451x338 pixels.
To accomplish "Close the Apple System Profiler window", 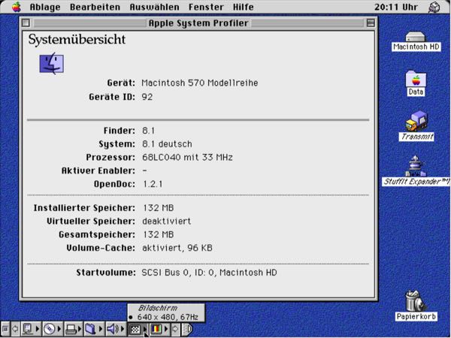I will pos(26,23).
